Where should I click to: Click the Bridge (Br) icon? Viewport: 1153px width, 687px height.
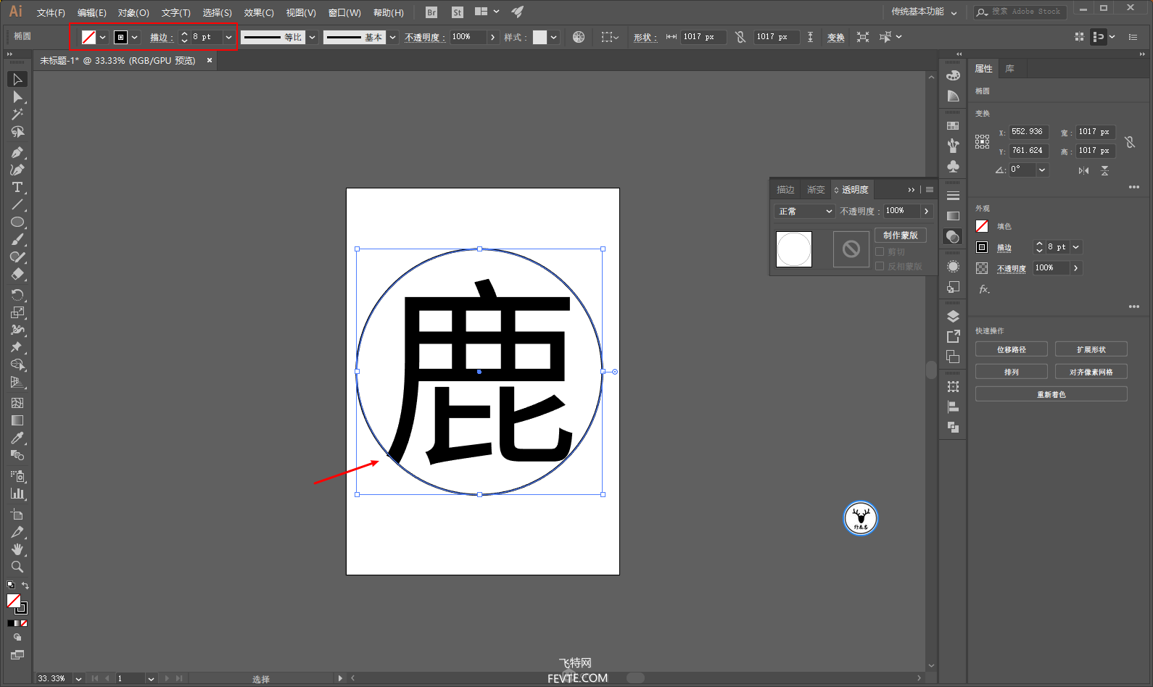coord(431,12)
